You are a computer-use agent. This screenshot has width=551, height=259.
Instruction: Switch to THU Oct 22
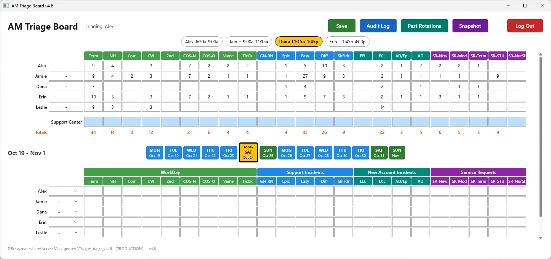(210, 152)
